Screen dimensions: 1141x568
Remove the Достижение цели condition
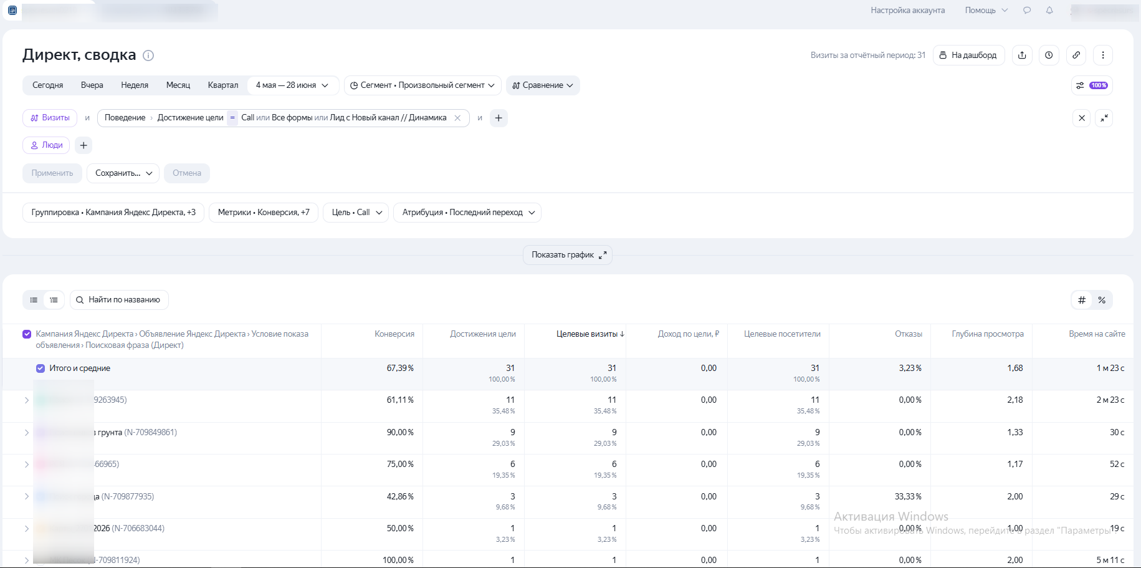(457, 118)
